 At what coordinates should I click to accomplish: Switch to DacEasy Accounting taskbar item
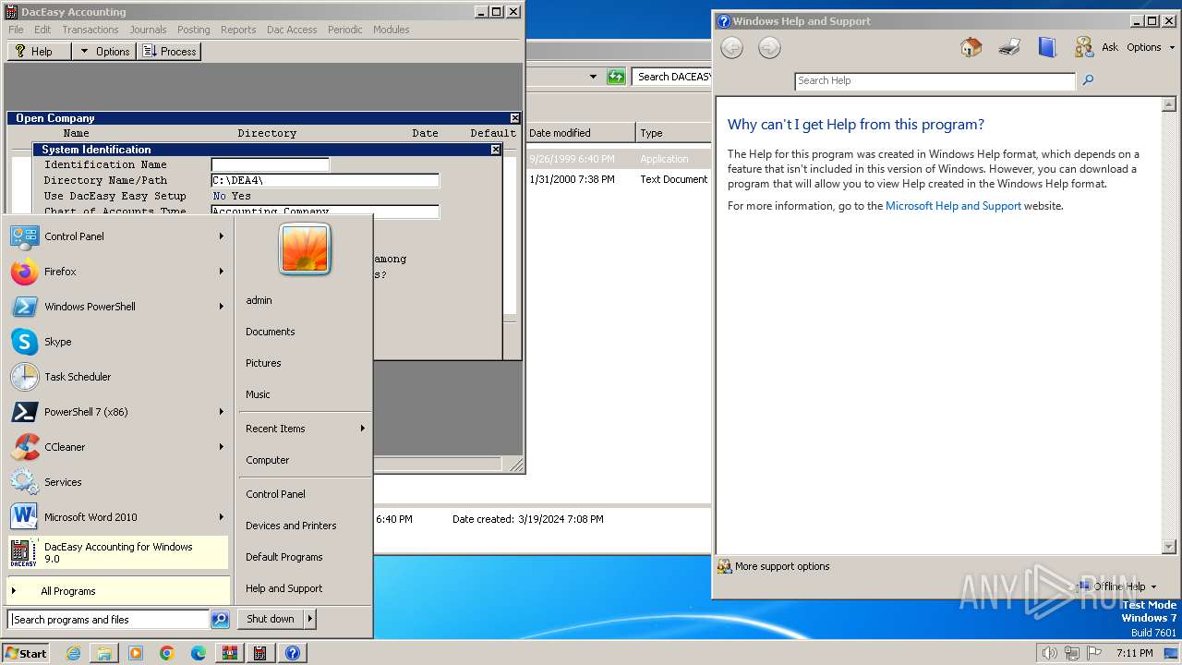point(260,653)
